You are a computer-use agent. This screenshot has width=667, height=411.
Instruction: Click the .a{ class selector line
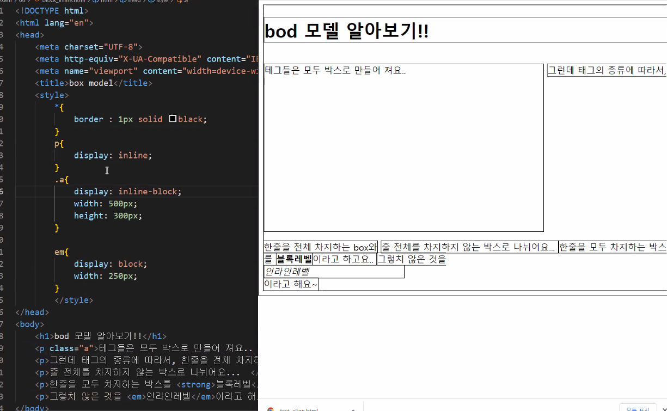click(x=62, y=179)
